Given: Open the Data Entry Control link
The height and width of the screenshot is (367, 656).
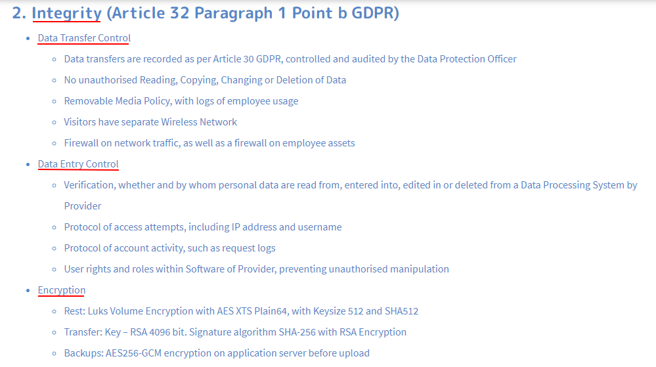Looking at the screenshot, I should coord(78,164).
